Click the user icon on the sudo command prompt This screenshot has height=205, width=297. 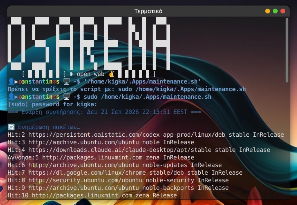point(11,97)
